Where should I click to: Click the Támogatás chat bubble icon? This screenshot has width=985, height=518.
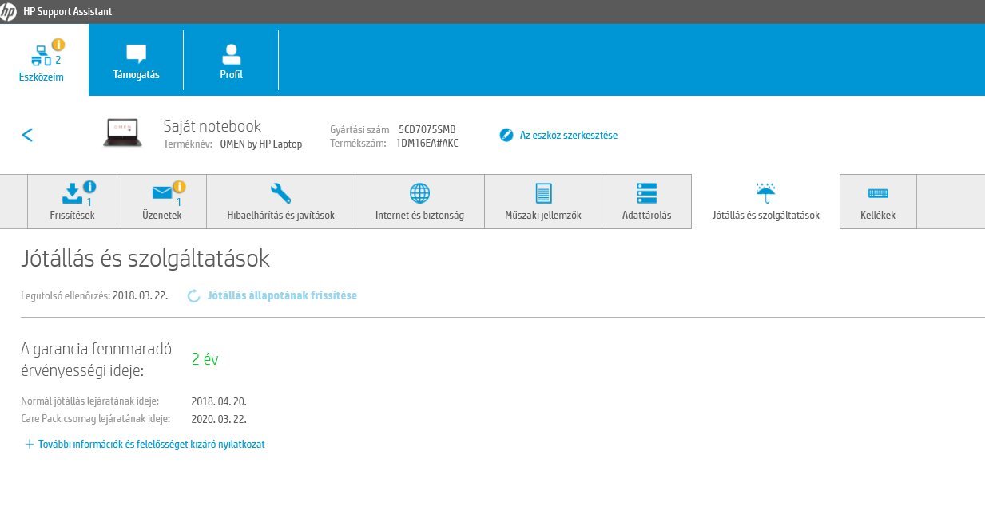[137, 53]
